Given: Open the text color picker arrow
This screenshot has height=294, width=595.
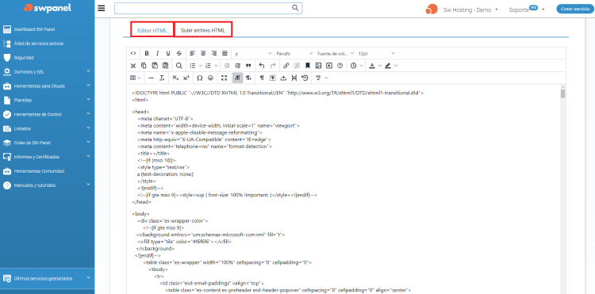Looking at the screenshot, I should pyautogui.click(x=380, y=66).
